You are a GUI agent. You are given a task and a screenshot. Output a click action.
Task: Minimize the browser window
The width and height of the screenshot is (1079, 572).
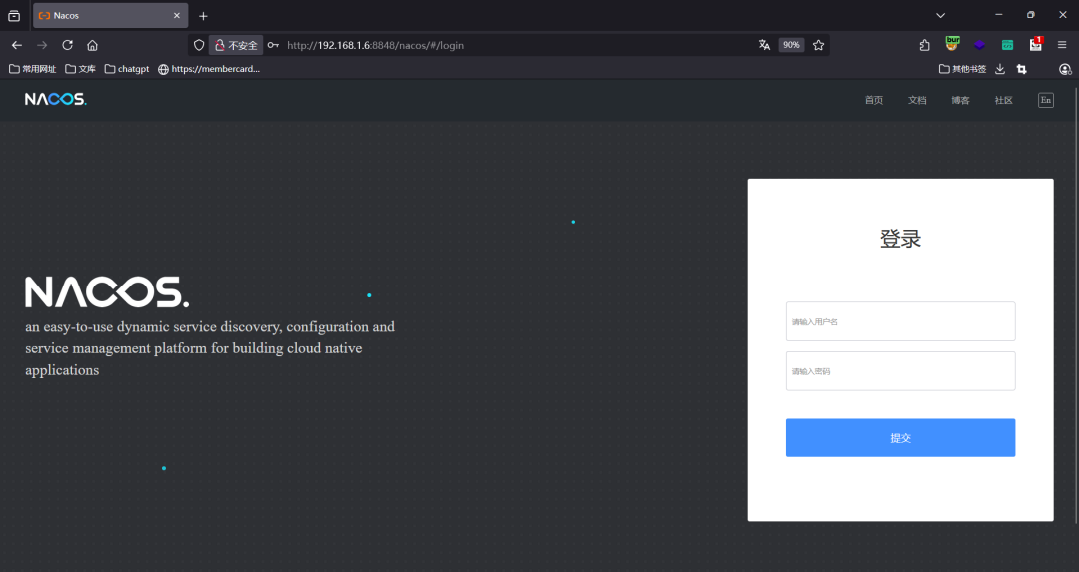pos(998,14)
